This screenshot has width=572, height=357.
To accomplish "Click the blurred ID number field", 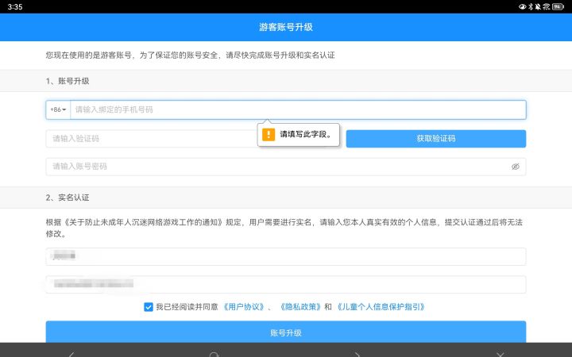I will point(286,284).
